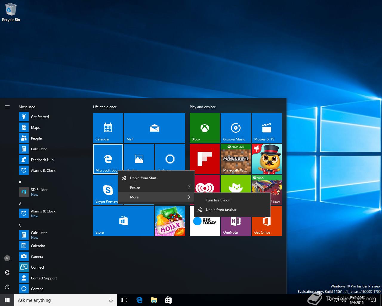The width and height of the screenshot is (382, 306).
Task: Open the taskbar volume icon
Action: pyautogui.click(x=344, y=300)
